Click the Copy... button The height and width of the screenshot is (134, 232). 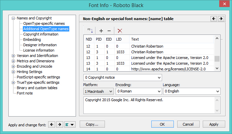(92, 124)
